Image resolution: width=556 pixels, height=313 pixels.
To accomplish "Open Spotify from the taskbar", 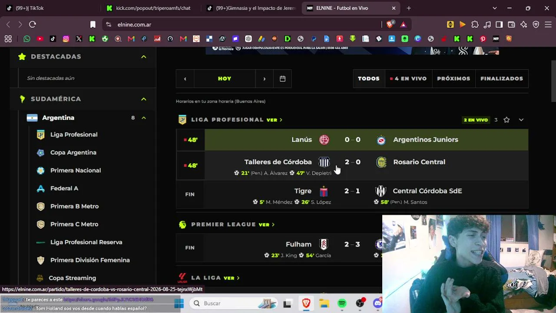I will (342, 303).
